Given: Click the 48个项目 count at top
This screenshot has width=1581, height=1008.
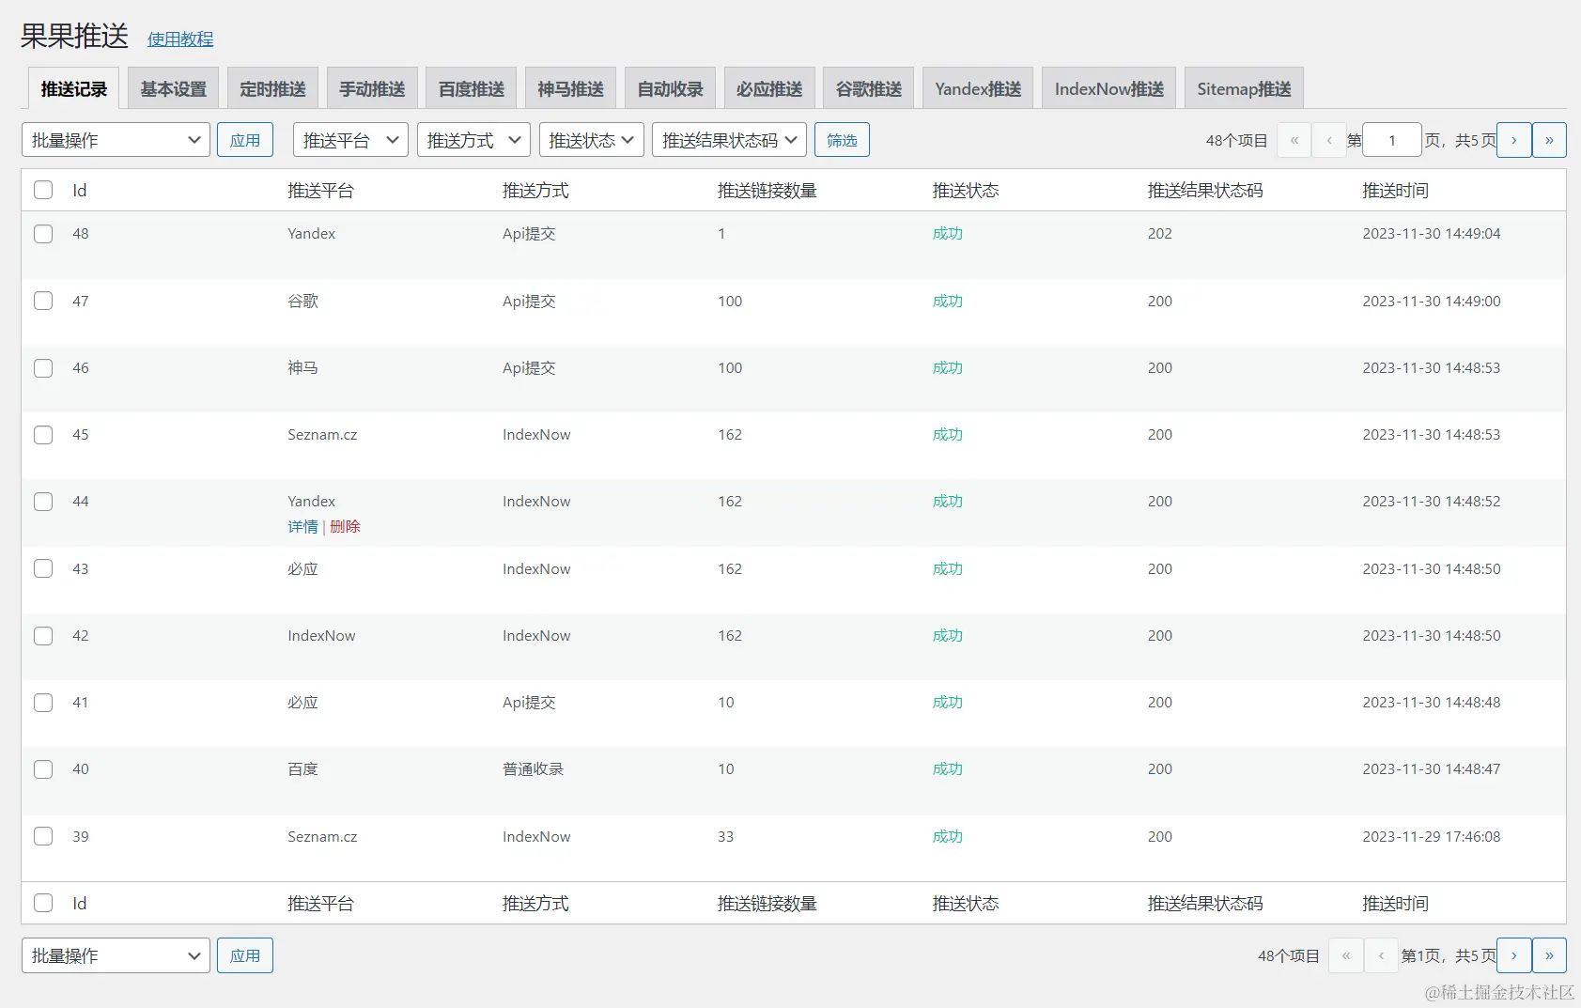Looking at the screenshot, I should [1236, 140].
